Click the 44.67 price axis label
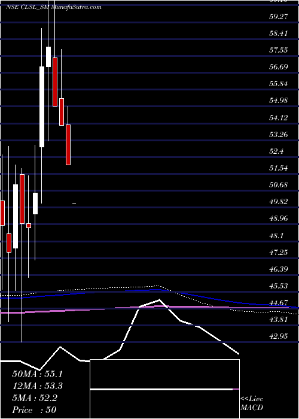The height and width of the screenshot is (419, 299). 279,302
